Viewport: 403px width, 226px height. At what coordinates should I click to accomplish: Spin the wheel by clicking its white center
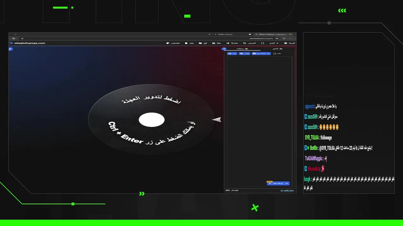[152, 120]
